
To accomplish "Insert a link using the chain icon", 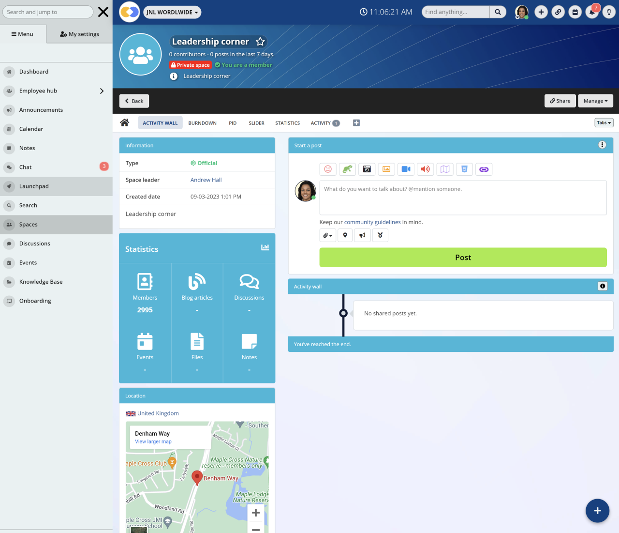I will (x=484, y=169).
